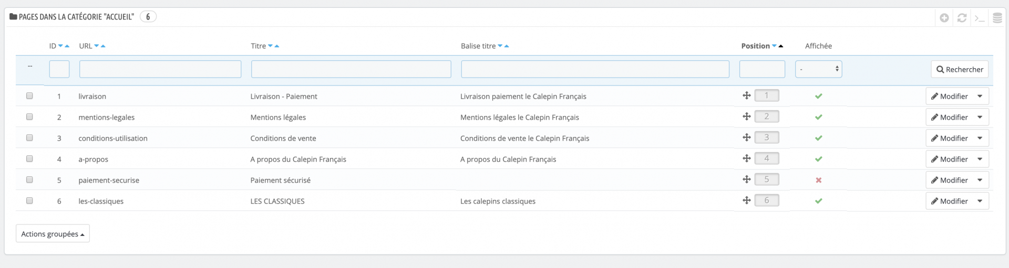The image size is (1009, 268).
Task: Click Modifier for the paiement-securise page
Action: (949, 180)
